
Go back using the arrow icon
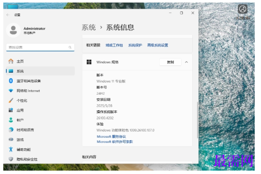[x=8, y=15]
